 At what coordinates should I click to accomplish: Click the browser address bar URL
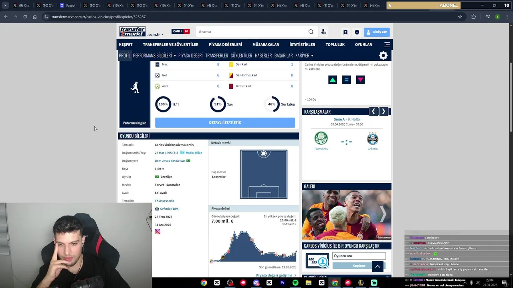99,17
